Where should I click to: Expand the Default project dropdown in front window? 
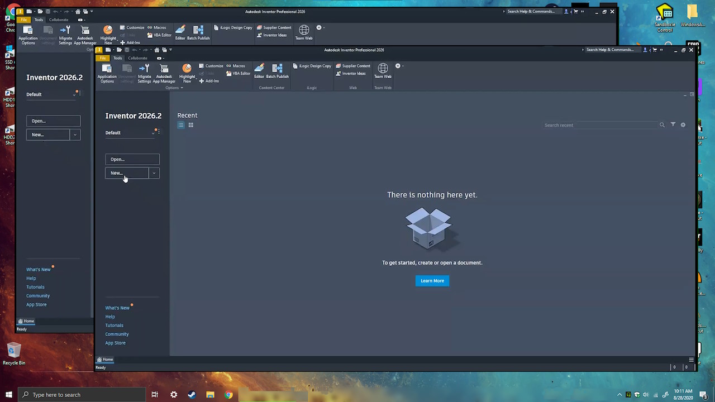(153, 133)
